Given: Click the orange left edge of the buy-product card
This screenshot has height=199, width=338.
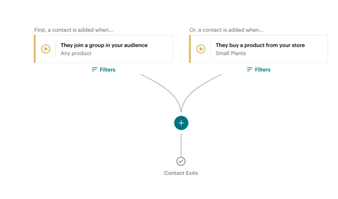Looking at the screenshot, I should (190, 49).
